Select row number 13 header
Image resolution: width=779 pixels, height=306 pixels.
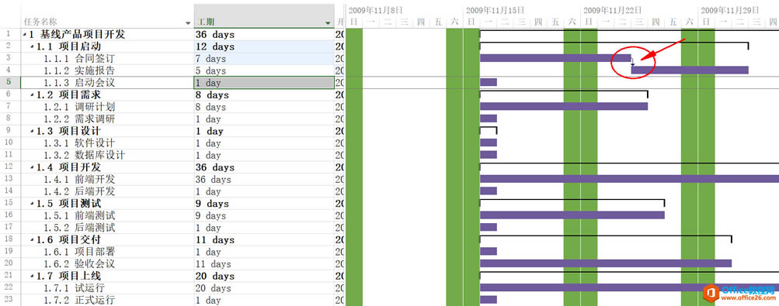pyautogui.click(x=10, y=179)
